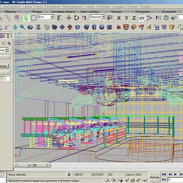183x183 pixels.
Task: Switch to the 'Частицы' tab
Action: [x=116, y=11]
